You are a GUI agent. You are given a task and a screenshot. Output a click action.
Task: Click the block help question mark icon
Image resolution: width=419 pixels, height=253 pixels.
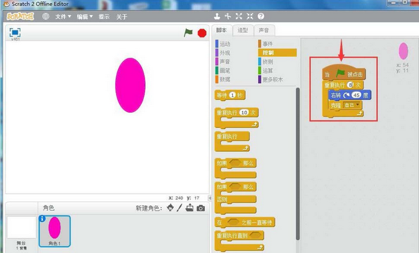(x=260, y=16)
